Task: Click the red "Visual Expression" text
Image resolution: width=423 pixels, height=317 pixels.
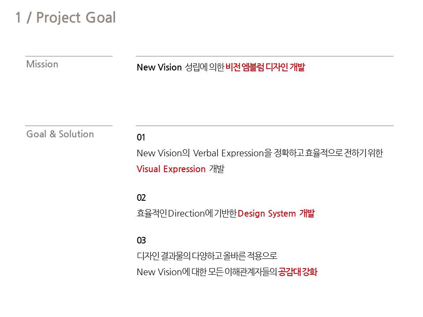Action: tap(171, 169)
